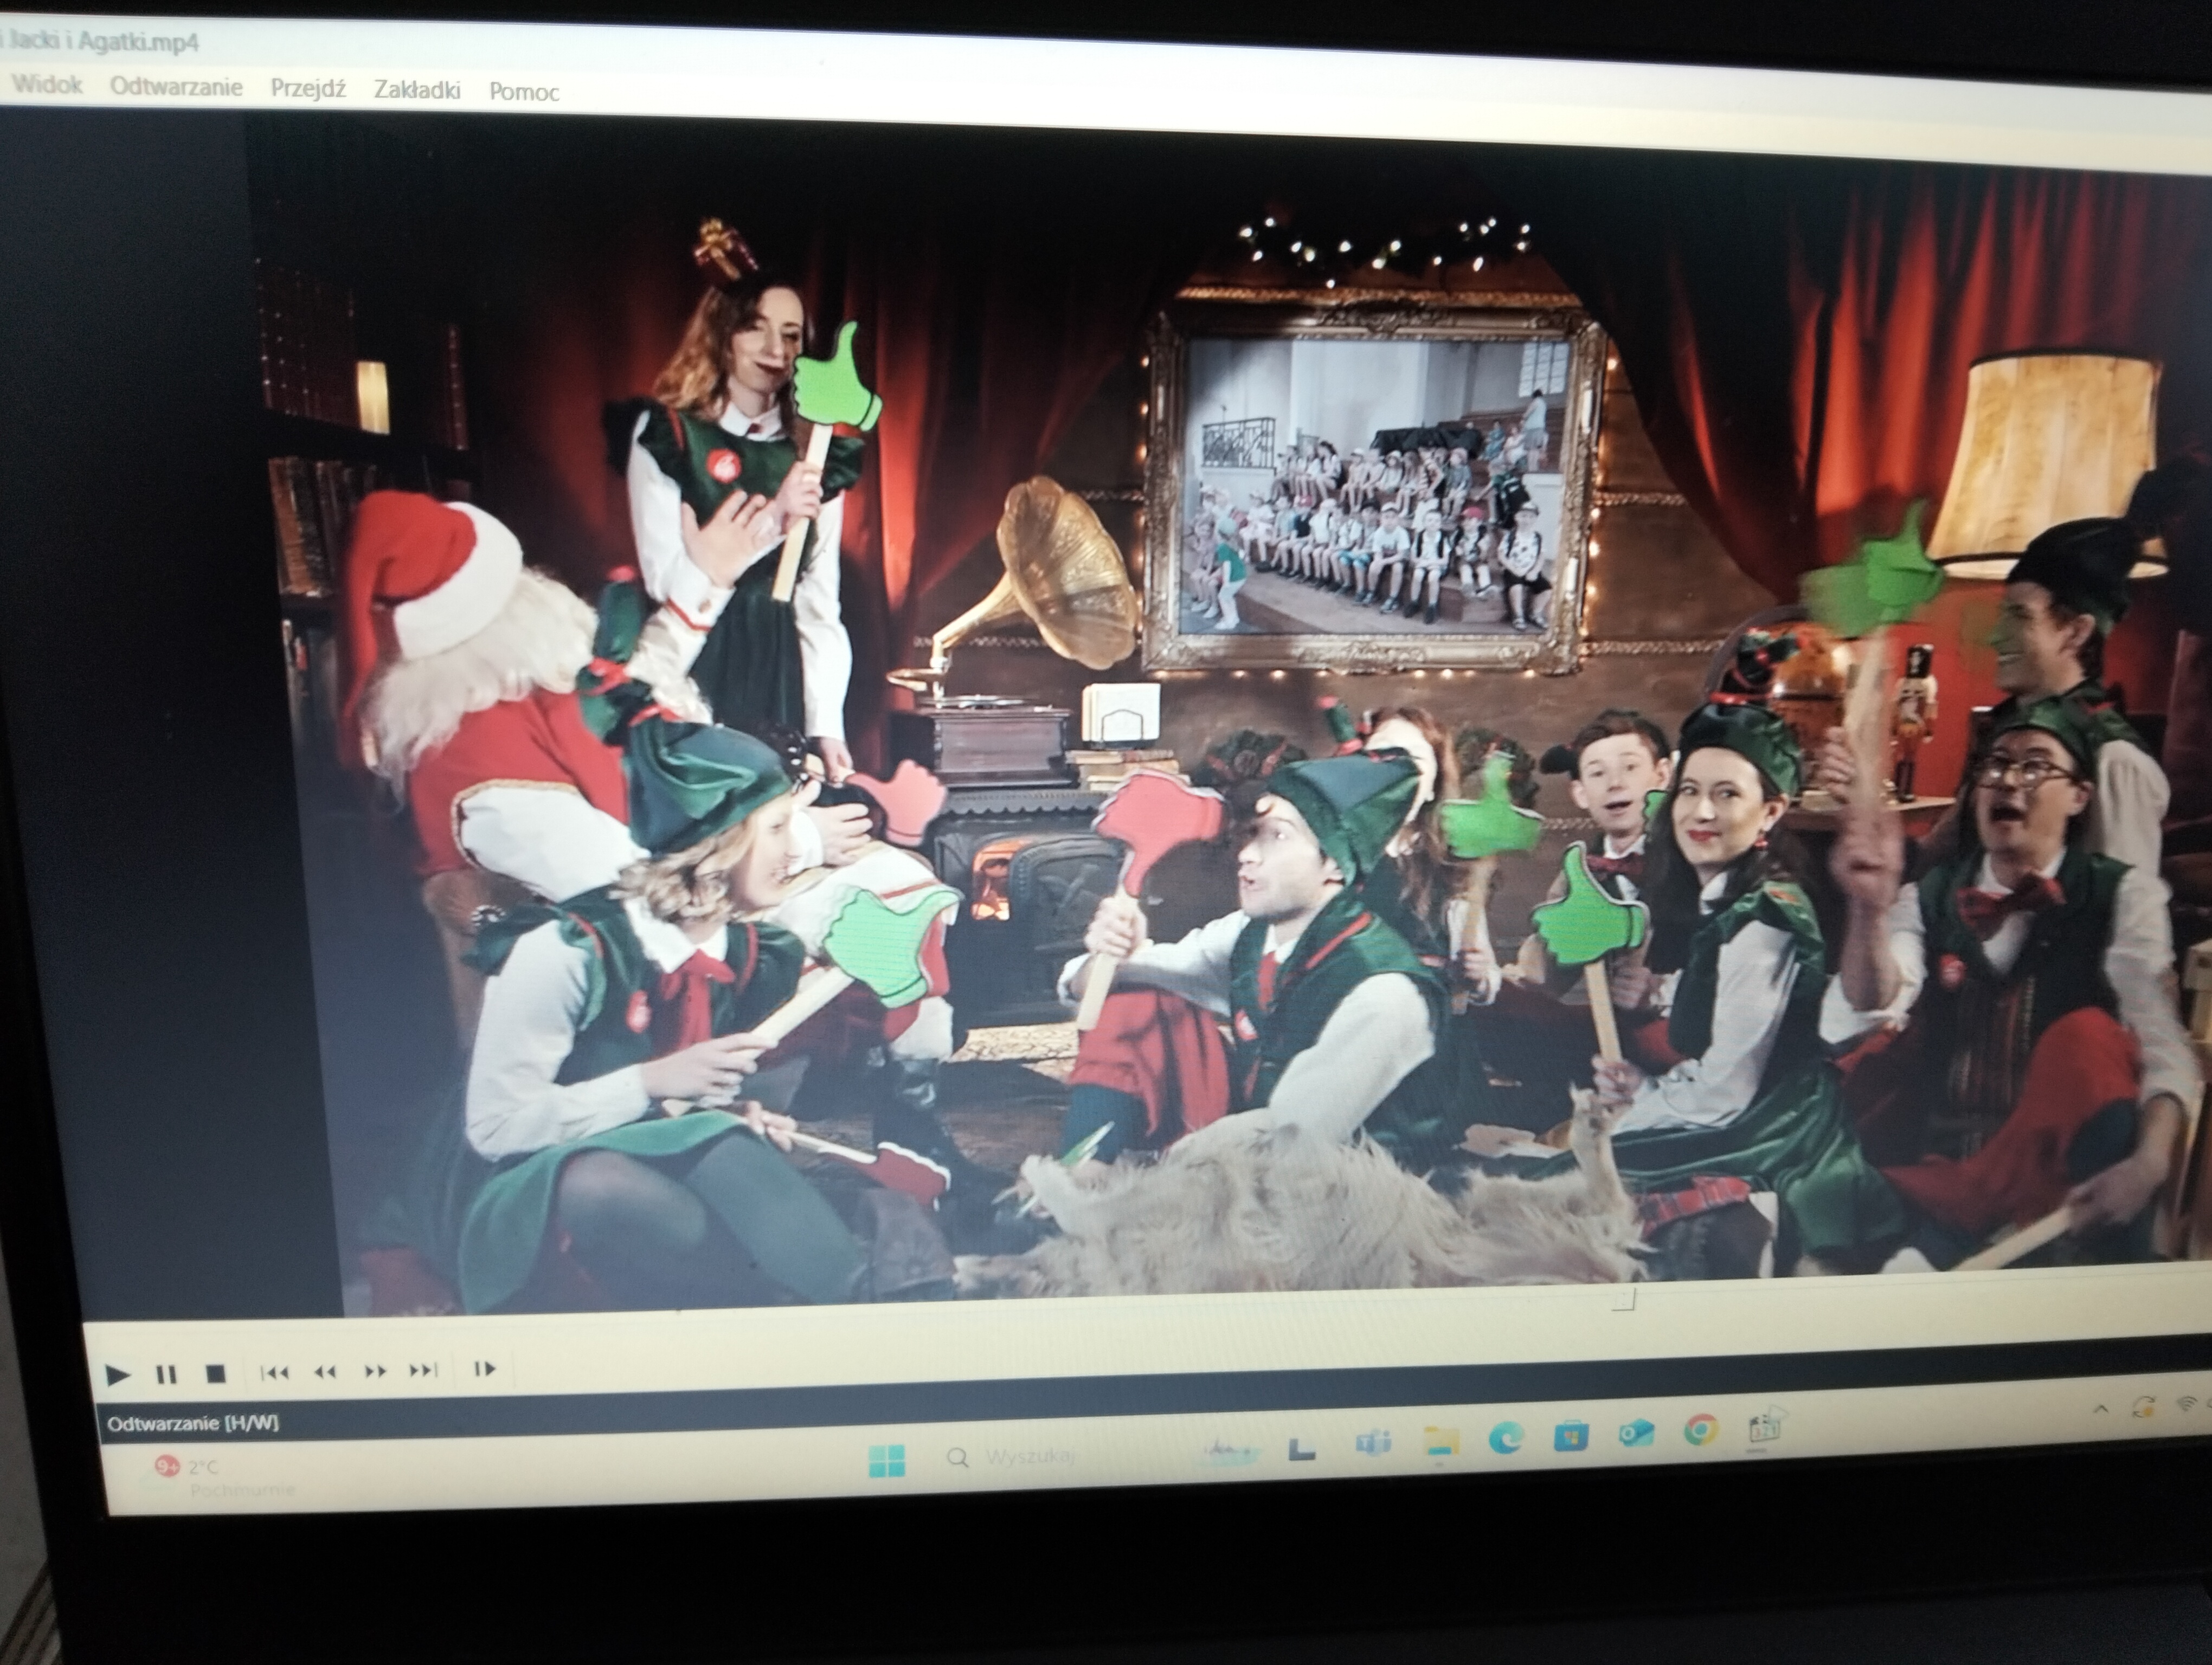
Task: Skip to next file icon
Action: point(424,1370)
